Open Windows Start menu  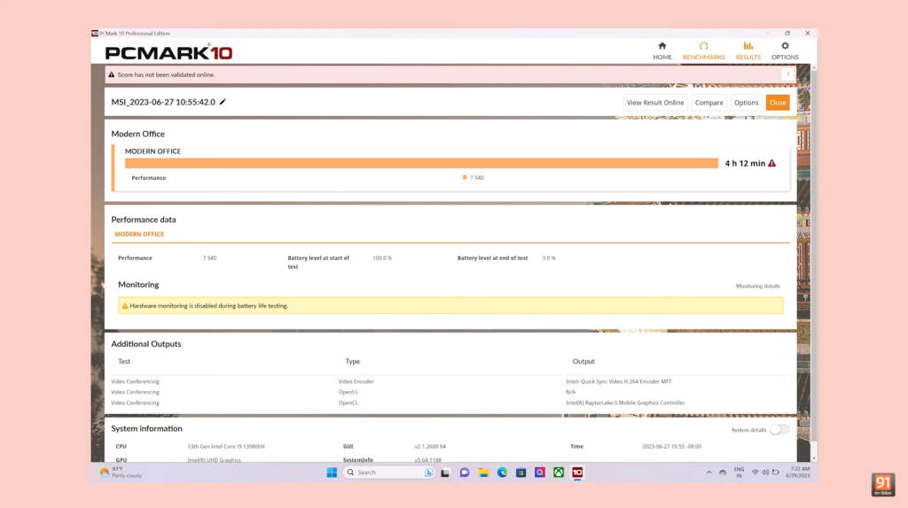point(332,473)
